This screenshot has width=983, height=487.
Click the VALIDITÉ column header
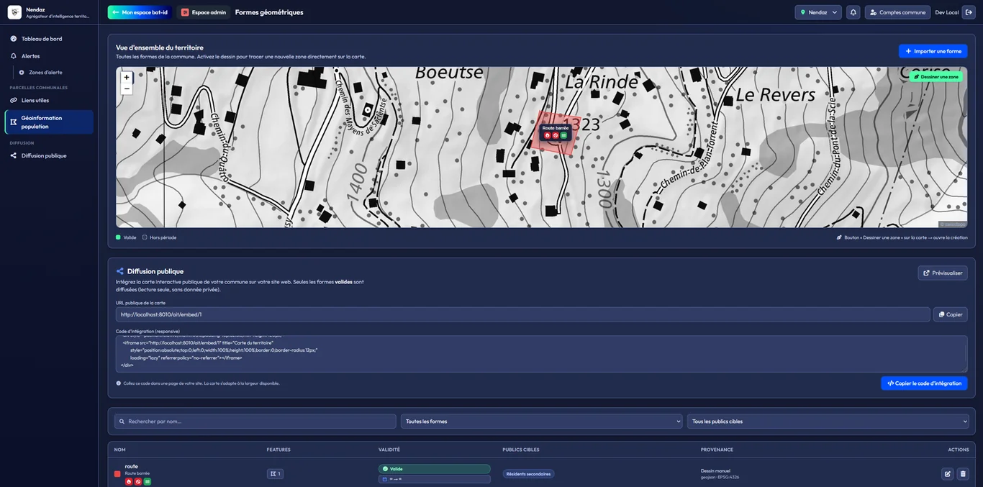tap(389, 450)
